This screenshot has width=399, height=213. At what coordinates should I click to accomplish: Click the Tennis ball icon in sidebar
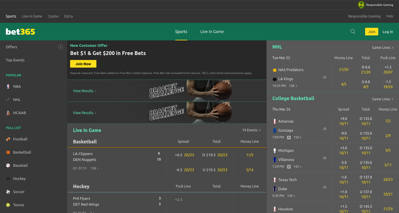click(8, 205)
